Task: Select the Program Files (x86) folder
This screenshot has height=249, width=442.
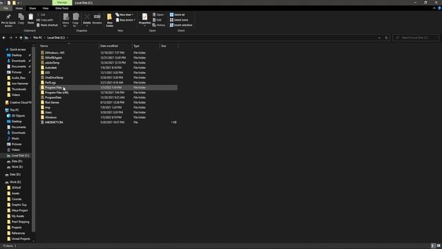Action: click(x=57, y=93)
